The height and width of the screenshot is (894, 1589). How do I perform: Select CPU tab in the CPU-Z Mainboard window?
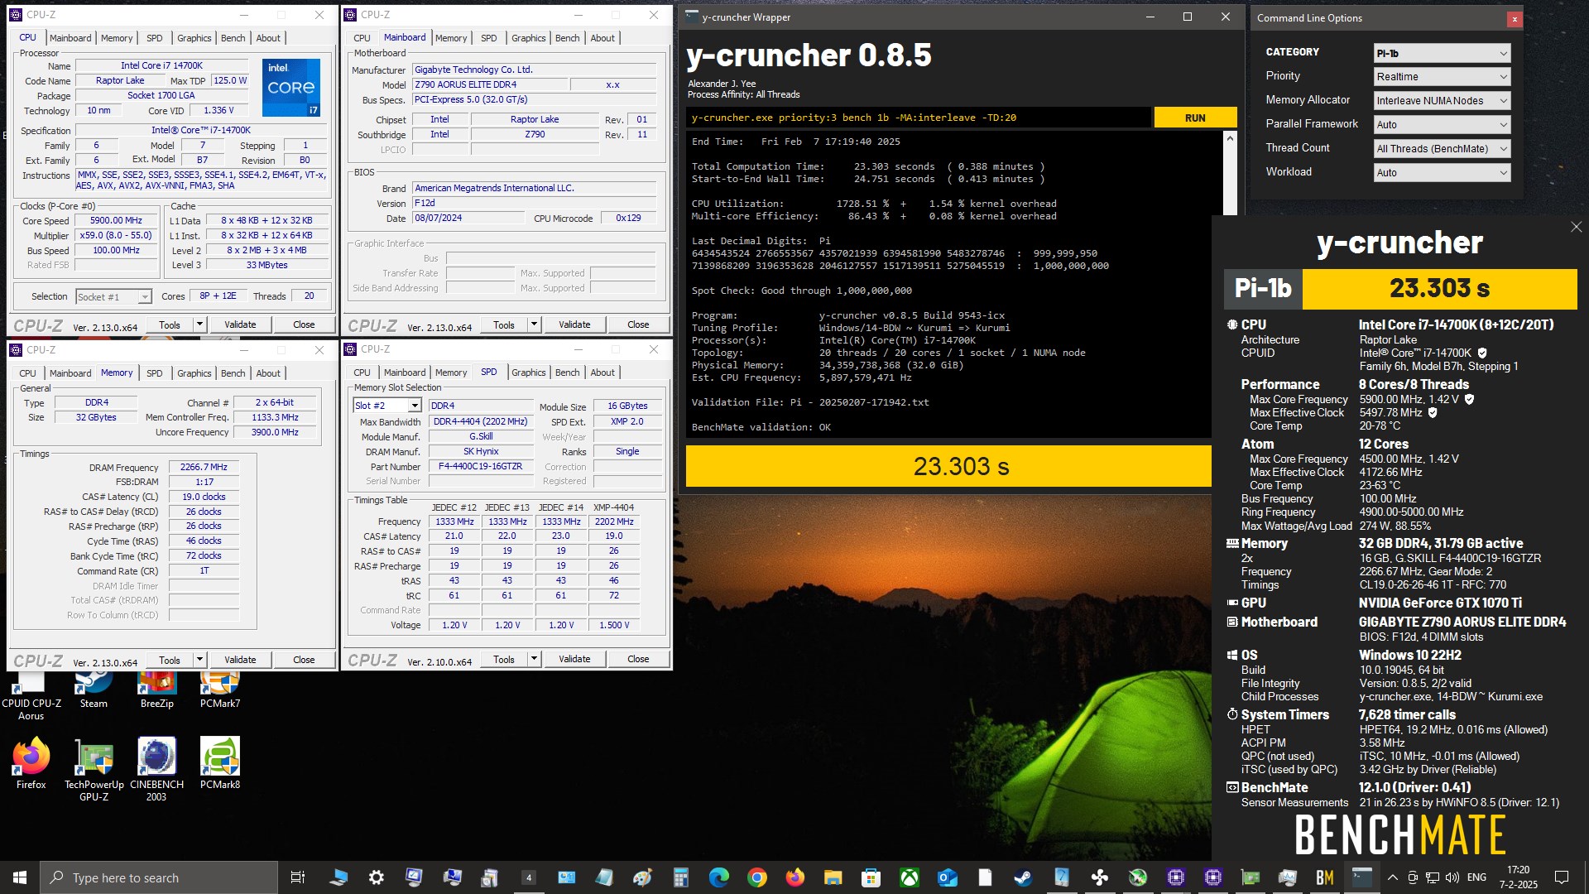[x=362, y=38]
